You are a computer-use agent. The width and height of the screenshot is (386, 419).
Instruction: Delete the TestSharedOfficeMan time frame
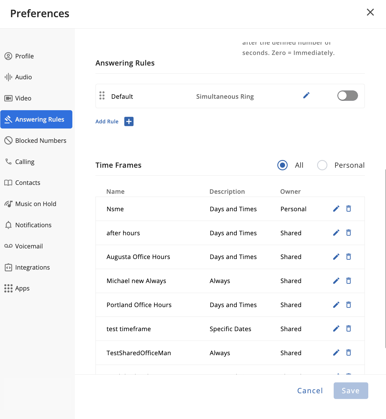[349, 353]
